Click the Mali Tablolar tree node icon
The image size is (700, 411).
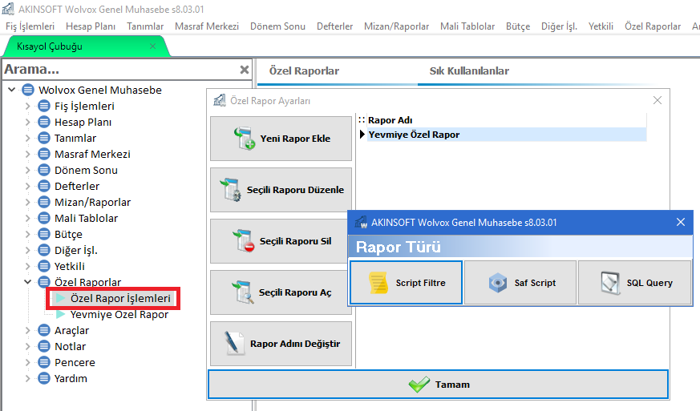[x=44, y=218]
